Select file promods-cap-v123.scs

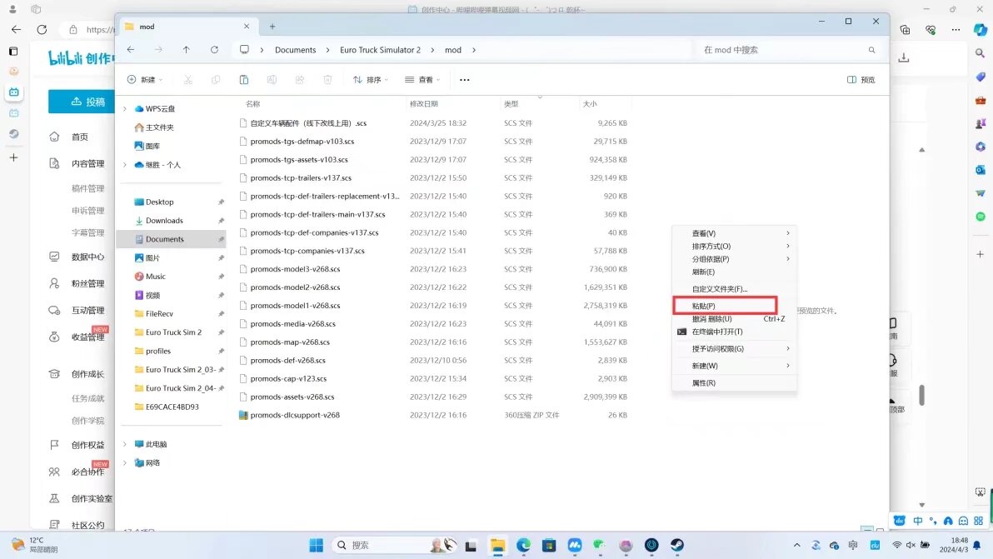288,378
